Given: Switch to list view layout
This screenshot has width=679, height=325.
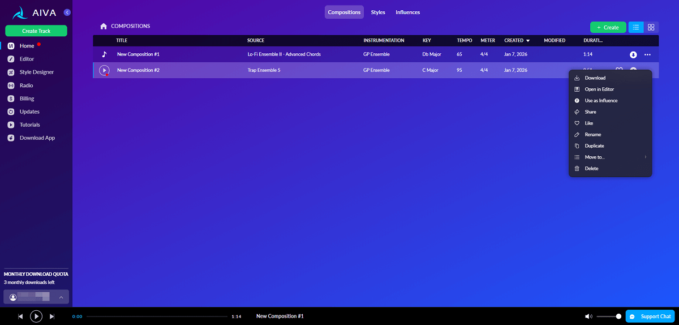Looking at the screenshot, I should point(636,27).
